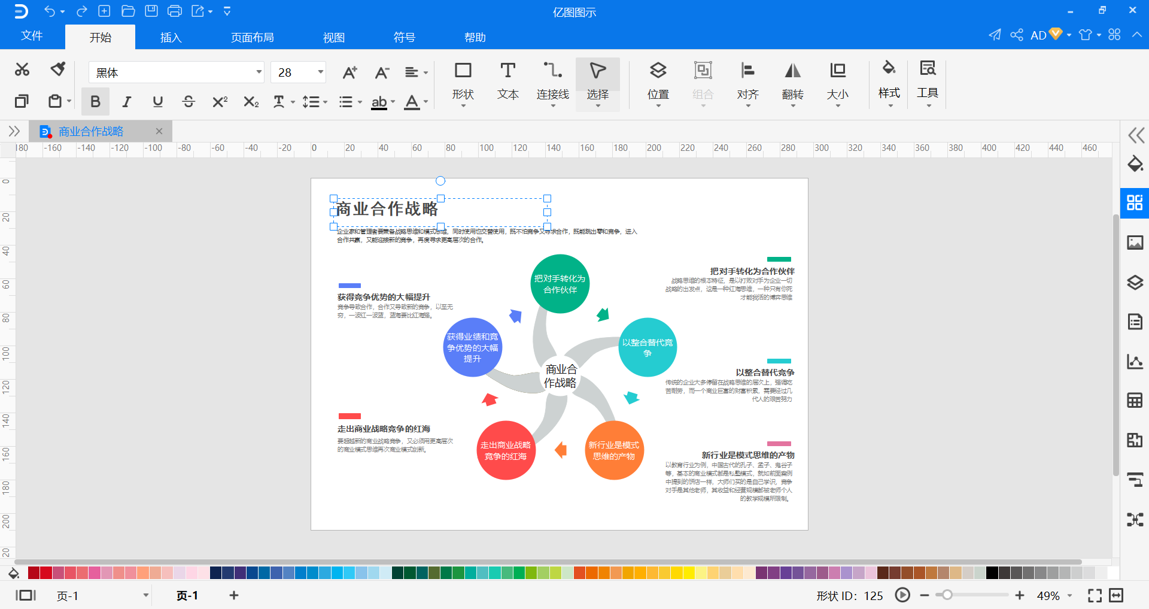Select the Format Painter brush icon

click(x=57, y=69)
